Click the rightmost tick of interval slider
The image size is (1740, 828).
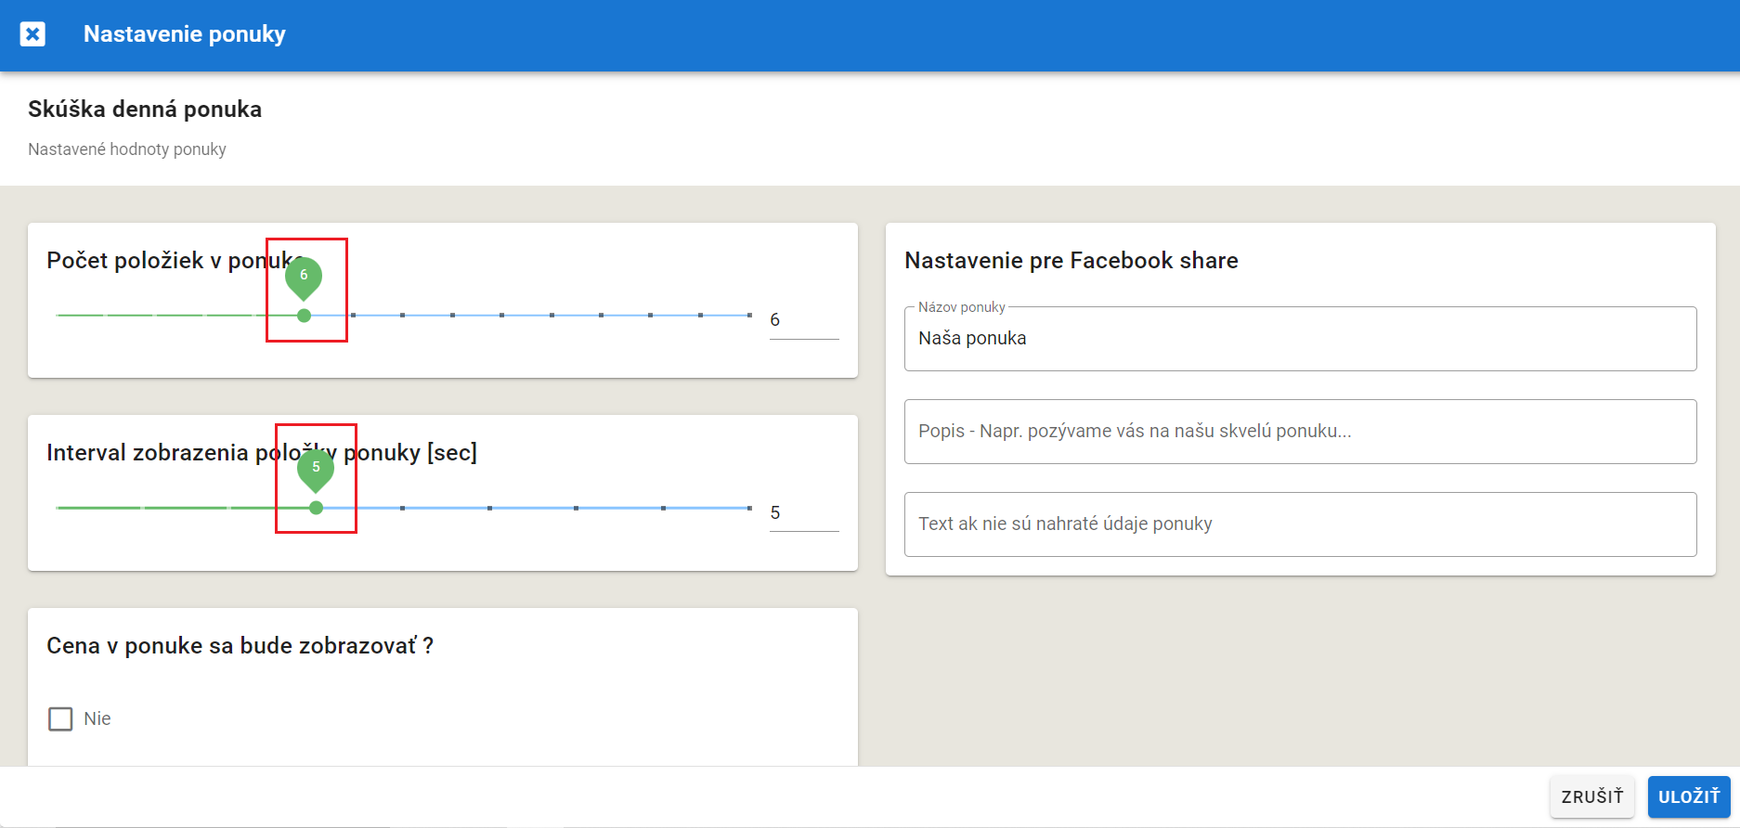coord(749,508)
